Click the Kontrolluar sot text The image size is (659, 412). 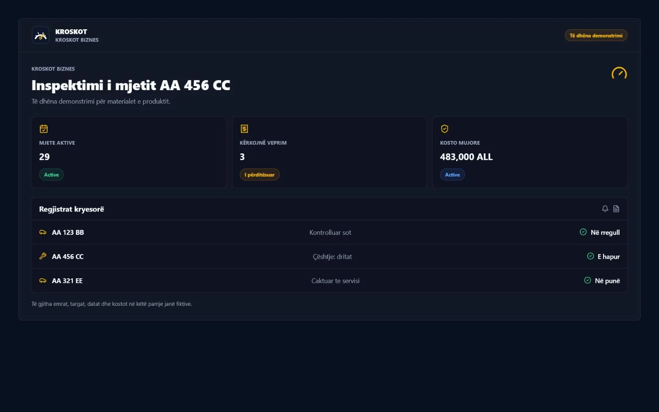[330, 233]
